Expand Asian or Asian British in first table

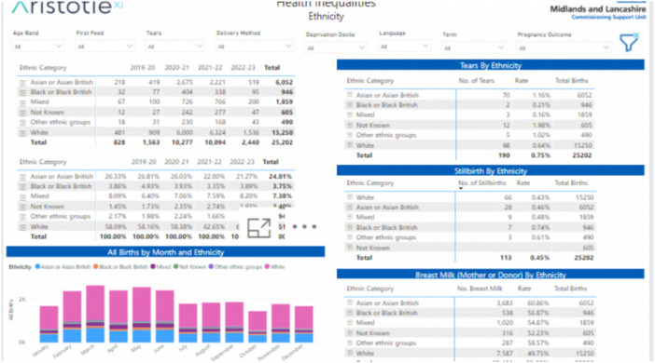click(x=22, y=83)
